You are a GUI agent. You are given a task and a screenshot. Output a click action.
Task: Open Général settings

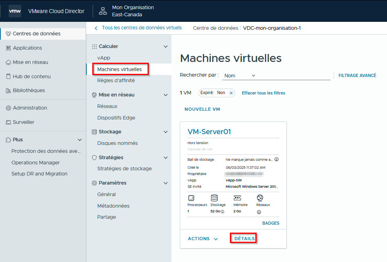106,195
